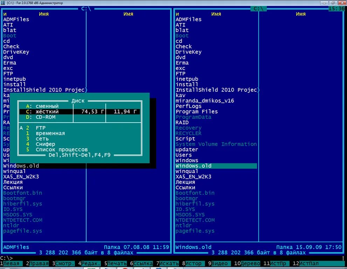This screenshot has height=269, width=347.
Task: Select MSDOS.SYS in the left panel
Action: pyautogui.click(x=18, y=215)
